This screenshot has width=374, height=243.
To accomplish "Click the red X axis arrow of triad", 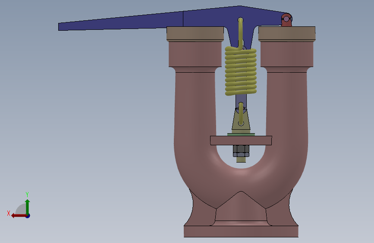I will click(x=19, y=216).
